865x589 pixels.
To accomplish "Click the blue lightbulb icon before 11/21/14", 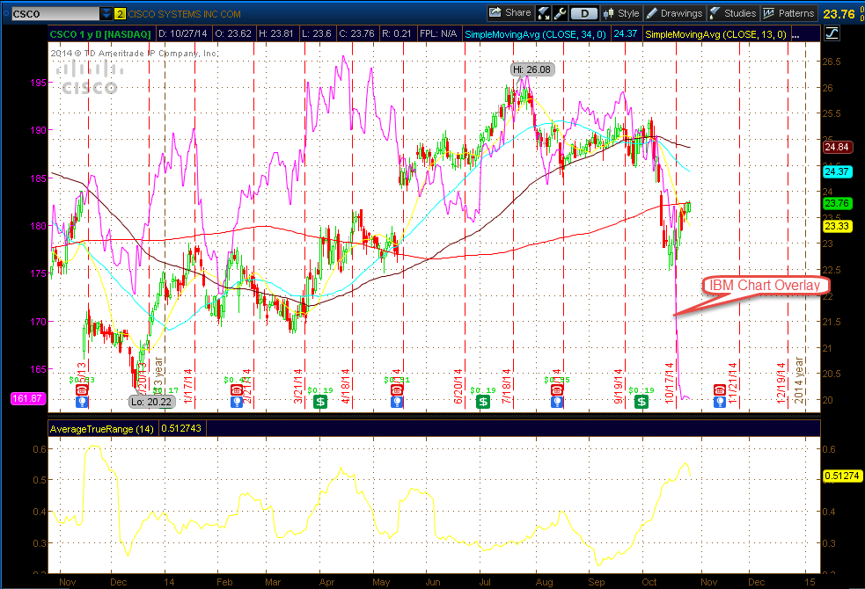I will 718,402.
